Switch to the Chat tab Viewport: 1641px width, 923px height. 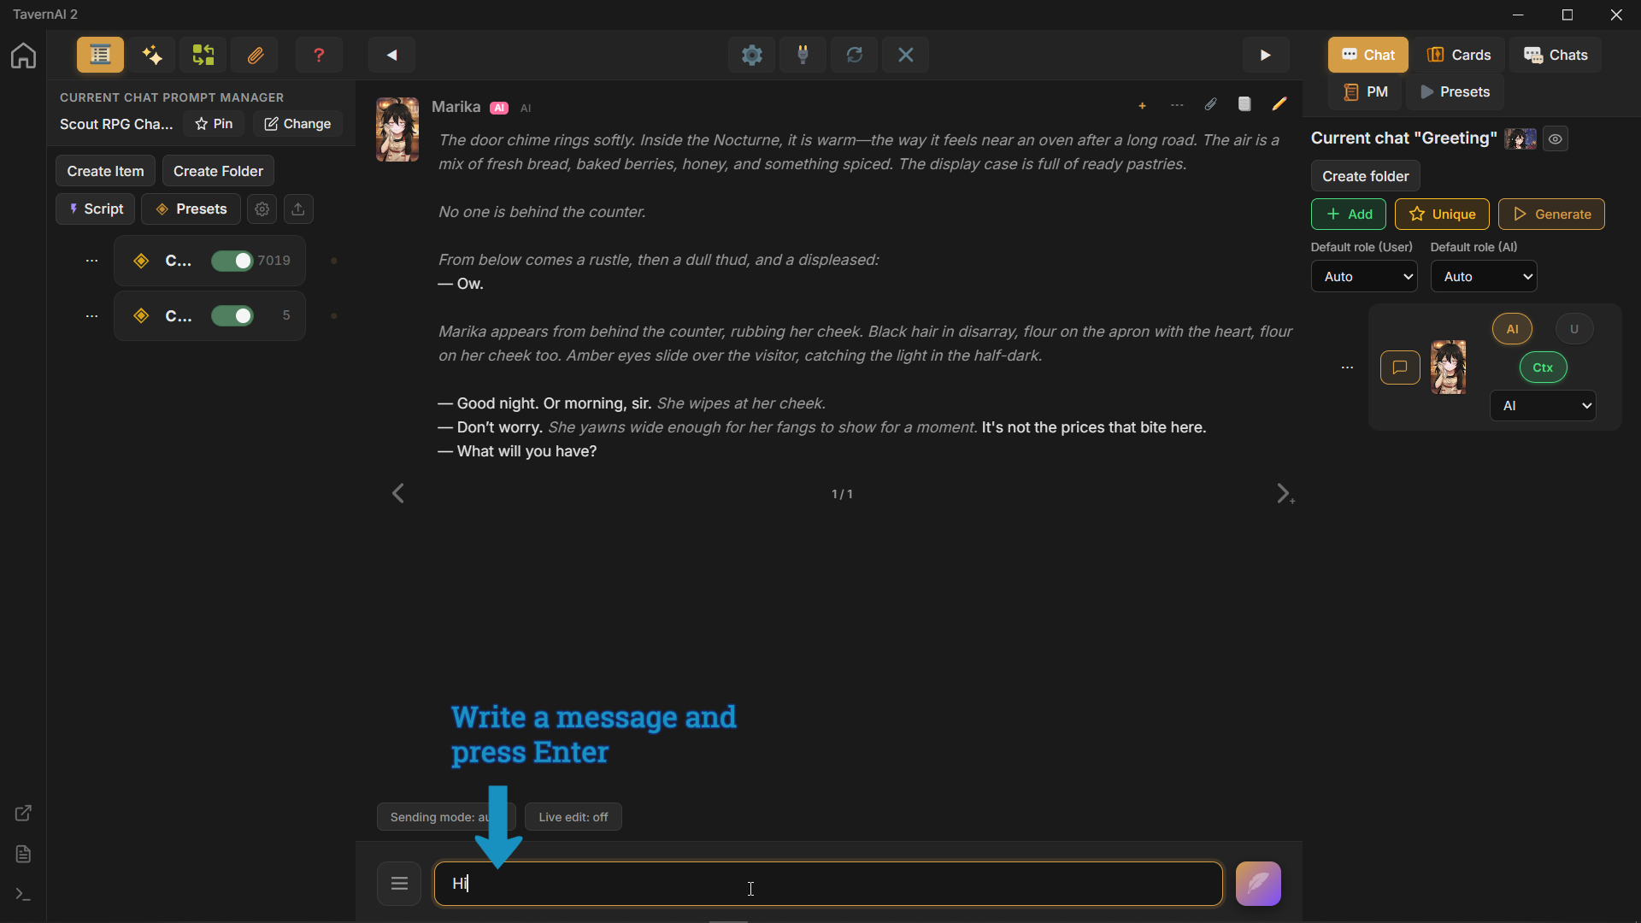1367,55
